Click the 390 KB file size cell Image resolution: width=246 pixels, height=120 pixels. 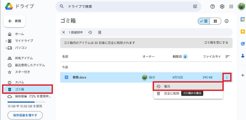207,77
